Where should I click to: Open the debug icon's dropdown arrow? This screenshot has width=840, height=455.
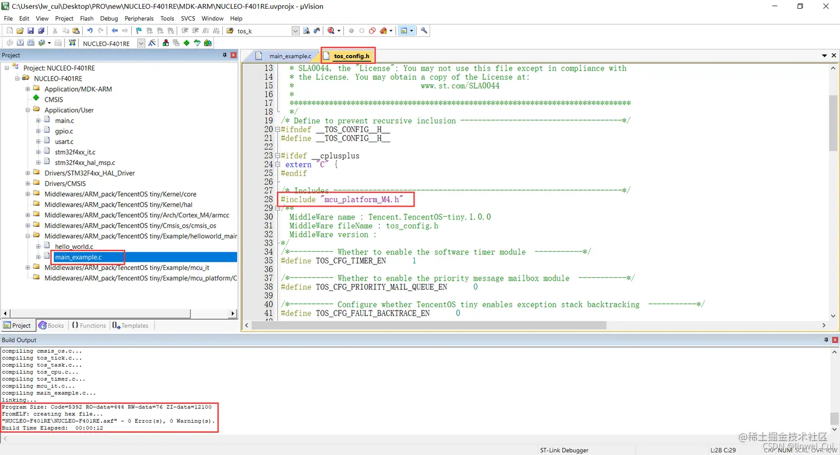[x=339, y=31]
